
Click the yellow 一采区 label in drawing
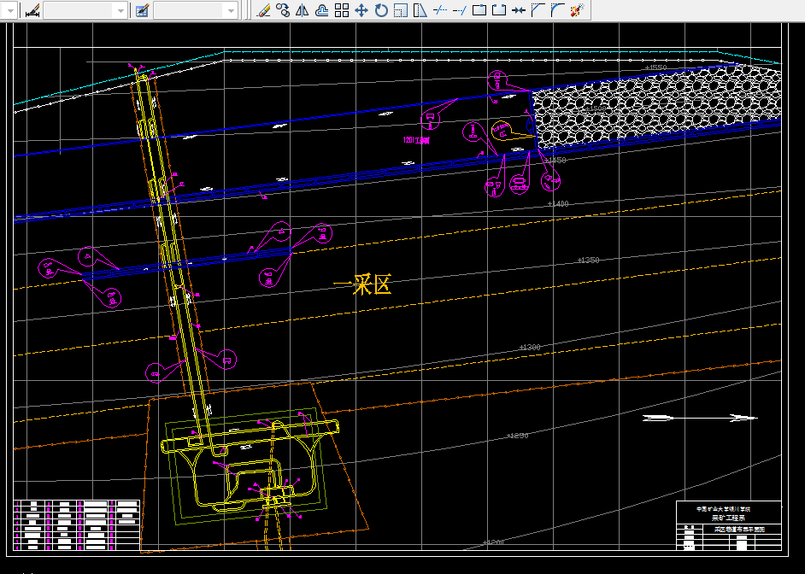[362, 284]
